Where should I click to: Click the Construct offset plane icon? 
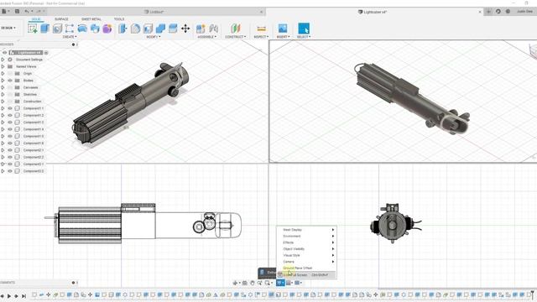235,29
